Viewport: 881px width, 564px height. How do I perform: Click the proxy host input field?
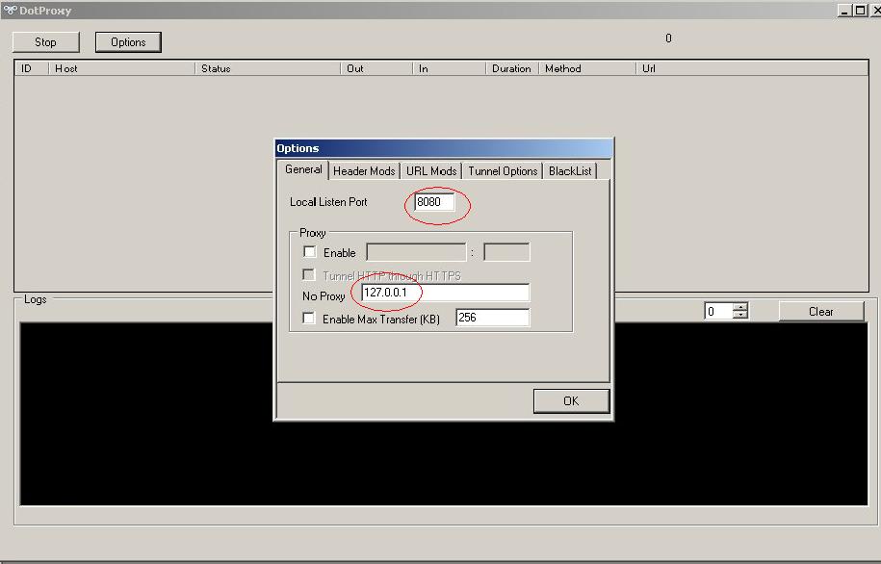(x=416, y=252)
